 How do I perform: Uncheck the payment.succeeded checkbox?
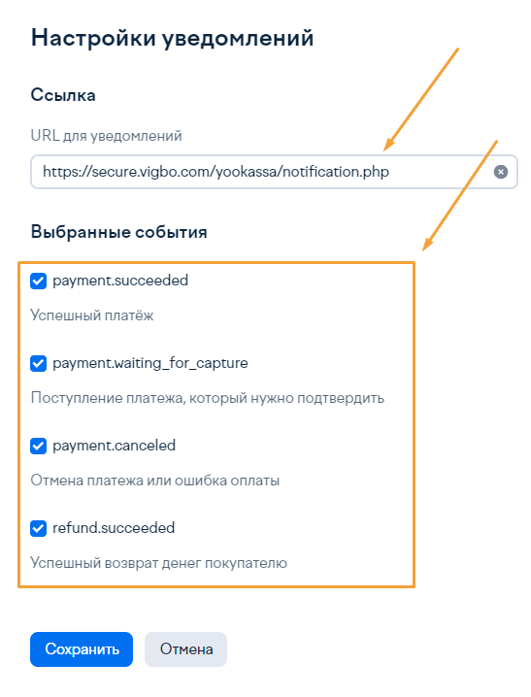(x=38, y=281)
